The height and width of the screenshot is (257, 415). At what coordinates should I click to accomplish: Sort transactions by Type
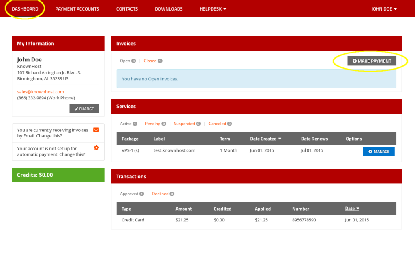pyautogui.click(x=126, y=209)
